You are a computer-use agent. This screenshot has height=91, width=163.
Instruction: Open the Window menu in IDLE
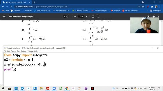click(30, 51)
